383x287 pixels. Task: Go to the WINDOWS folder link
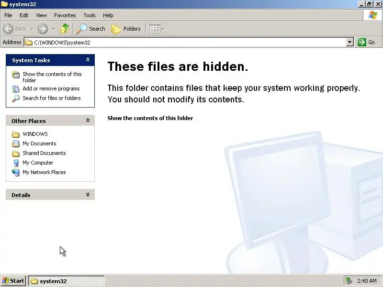(35, 134)
